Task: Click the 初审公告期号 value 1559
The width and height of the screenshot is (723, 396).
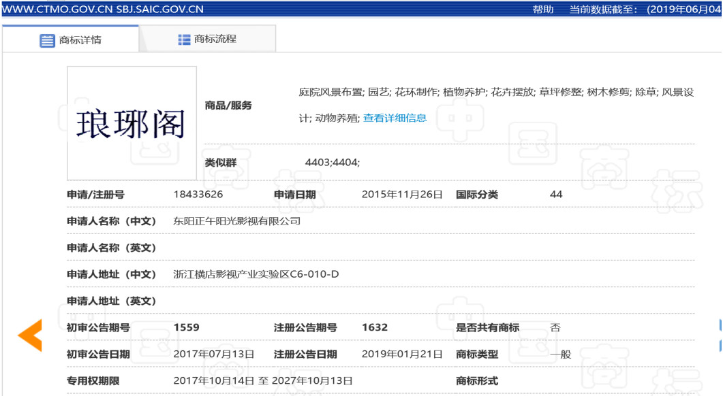Action: (184, 327)
